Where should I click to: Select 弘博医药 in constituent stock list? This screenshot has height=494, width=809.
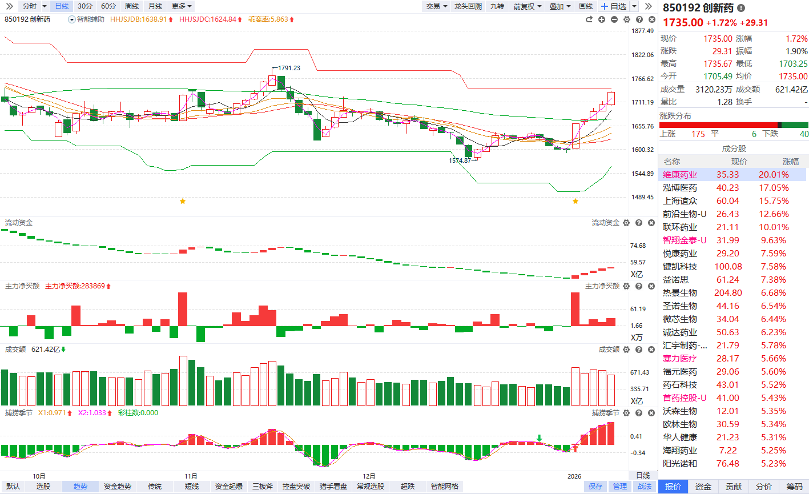pos(679,188)
